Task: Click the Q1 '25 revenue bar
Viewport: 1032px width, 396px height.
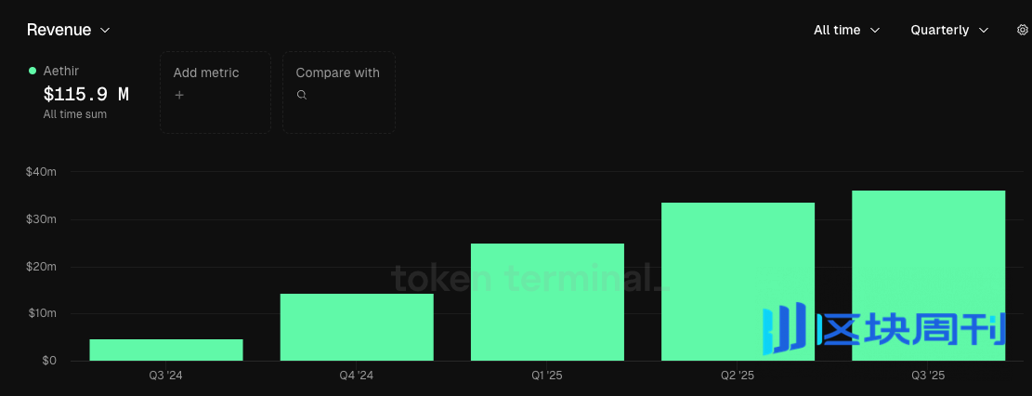Action: click(547, 302)
